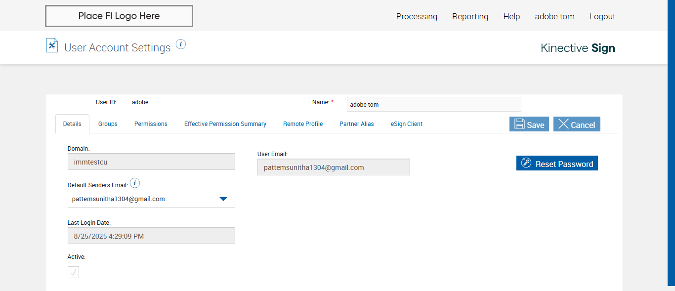The height and width of the screenshot is (291, 675).
Task: Open the Effective Permission Summary tab
Action: (225, 124)
